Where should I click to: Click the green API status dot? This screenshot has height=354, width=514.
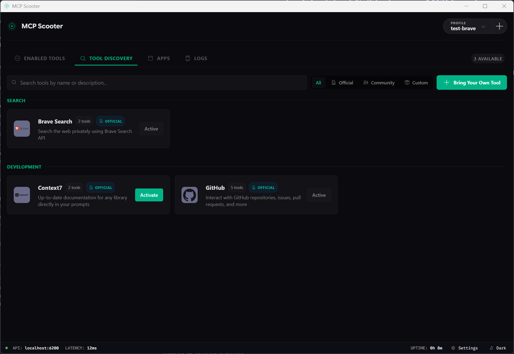pos(6,348)
